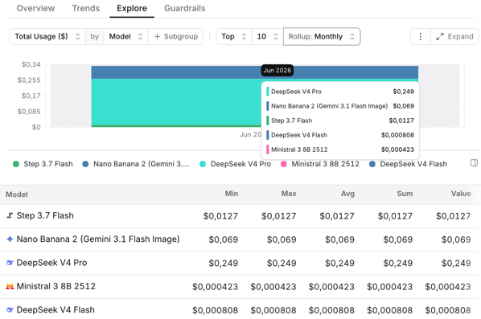Sort table by Avg column header
481x319 pixels.
coord(347,194)
